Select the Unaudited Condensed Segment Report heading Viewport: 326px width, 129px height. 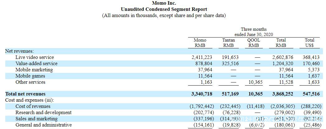pos(164,9)
